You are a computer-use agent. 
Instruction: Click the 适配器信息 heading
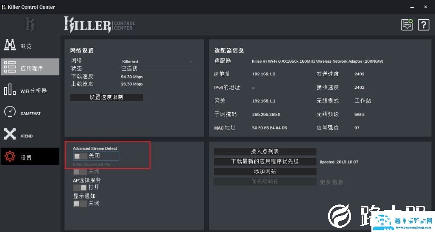[x=229, y=50]
